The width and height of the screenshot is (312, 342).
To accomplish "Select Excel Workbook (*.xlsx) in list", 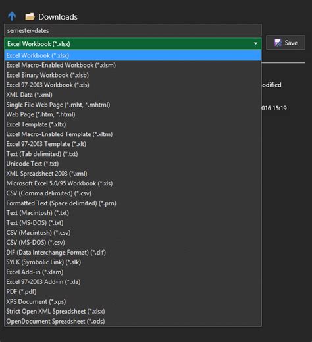I will point(133,55).
